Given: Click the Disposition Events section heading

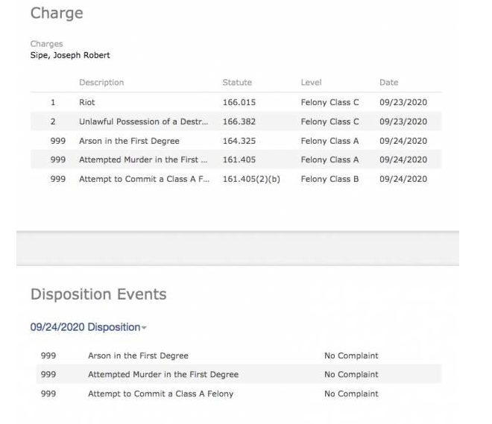Looking at the screenshot, I should (98, 294).
